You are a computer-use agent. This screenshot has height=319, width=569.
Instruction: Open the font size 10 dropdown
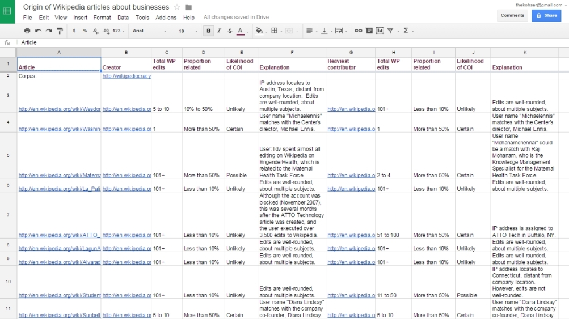tap(188, 31)
